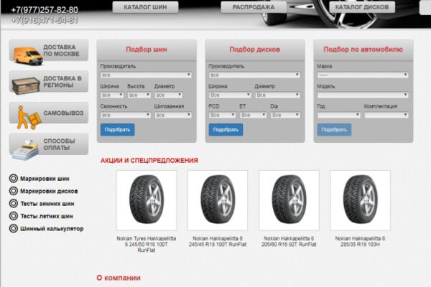Click Подобрать under Подбор шин

(x=117, y=130)
